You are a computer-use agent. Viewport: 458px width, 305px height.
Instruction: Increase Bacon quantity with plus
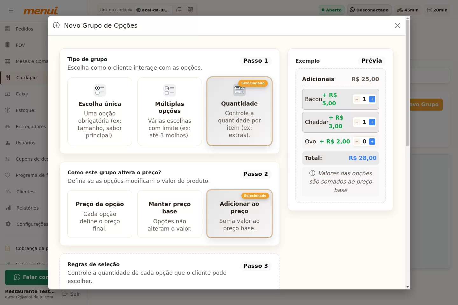[372, 99]
